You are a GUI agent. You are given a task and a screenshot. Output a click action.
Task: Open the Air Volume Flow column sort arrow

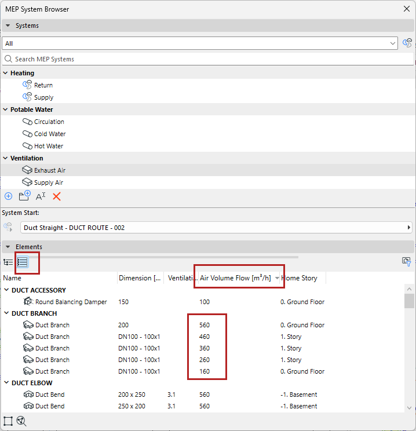click(277, 278)
